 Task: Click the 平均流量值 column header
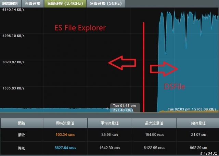[109, 123]
